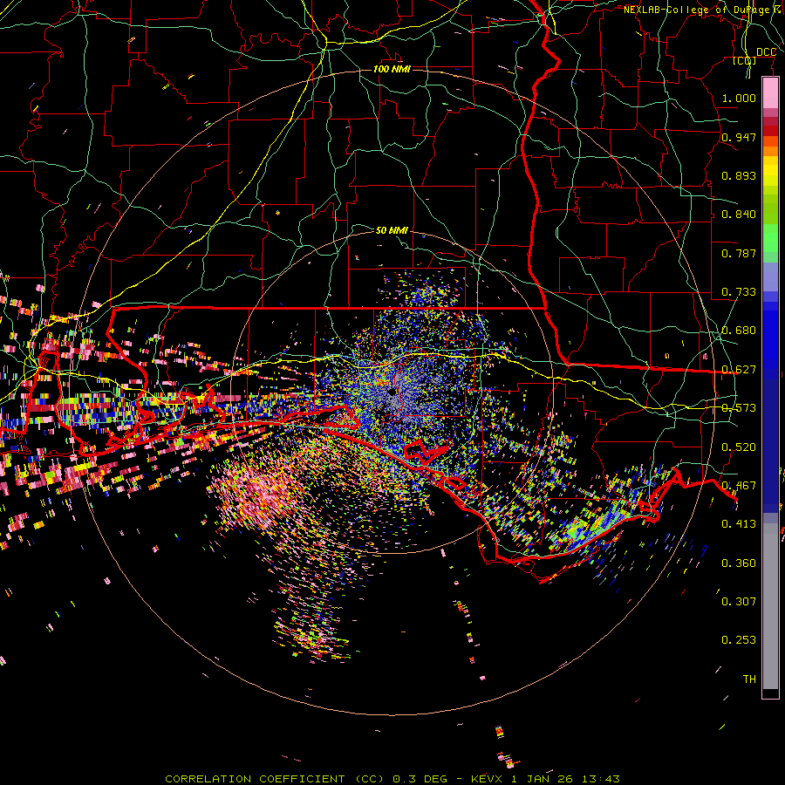Click the 0.680 legend value
The height and width of the screenshot is (785, 785).
[x=739, y=331]
